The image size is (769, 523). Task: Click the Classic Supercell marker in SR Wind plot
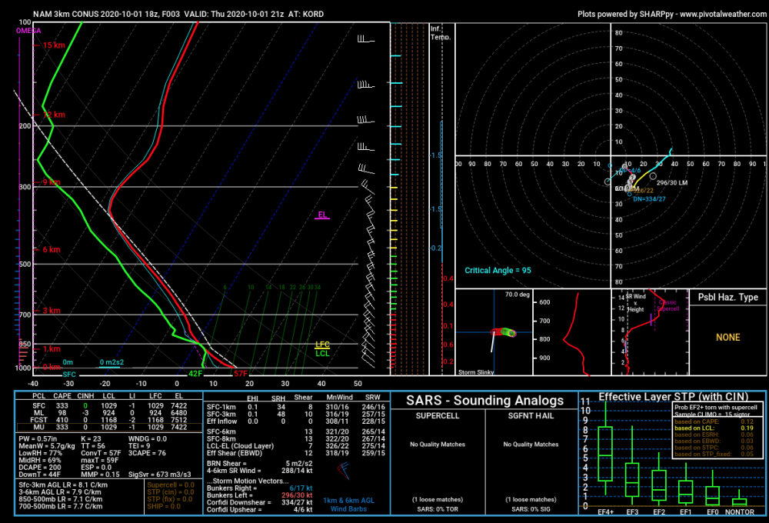[x=667, y=305]
